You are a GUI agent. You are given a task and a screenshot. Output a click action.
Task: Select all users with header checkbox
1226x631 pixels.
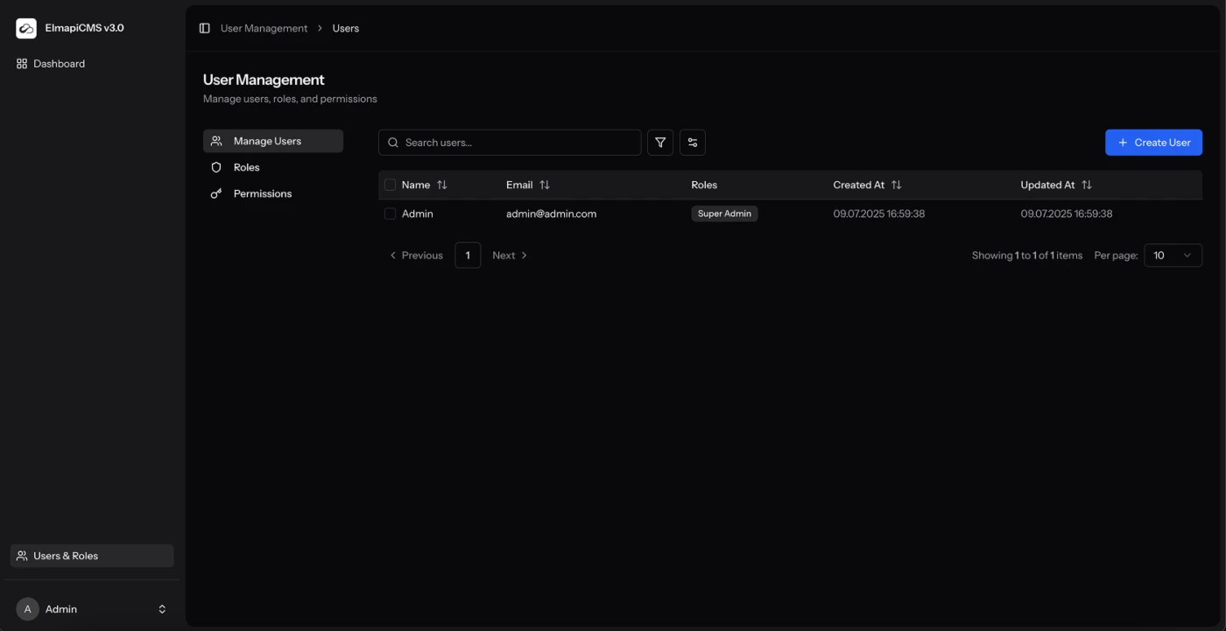pos(391,185)
